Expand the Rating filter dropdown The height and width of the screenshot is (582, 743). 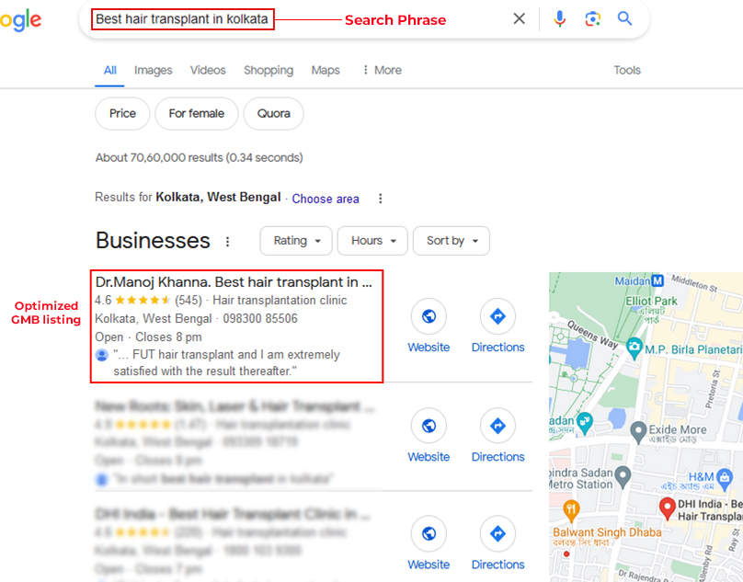[x=296, y=241]
